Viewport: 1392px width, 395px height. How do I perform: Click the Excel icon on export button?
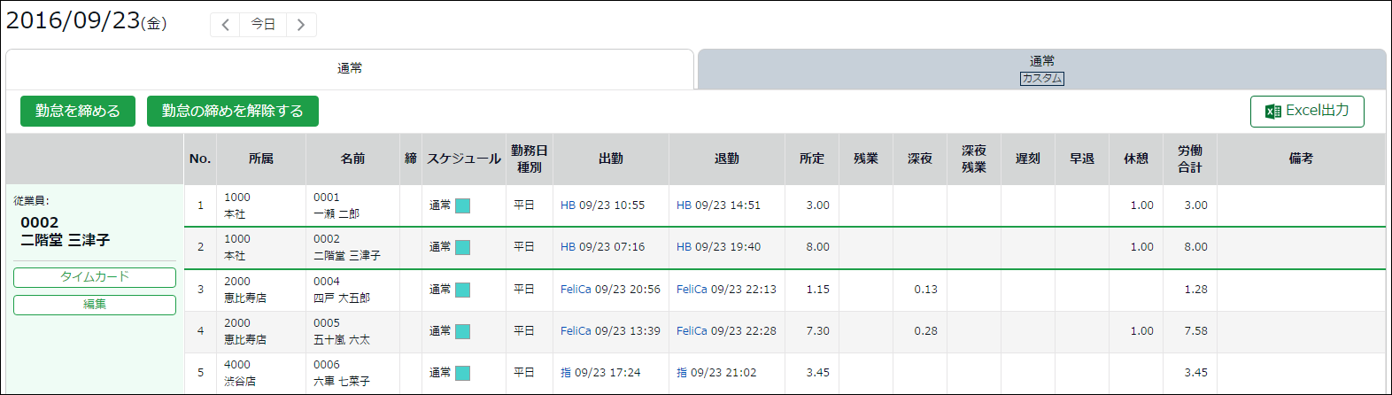tap(1273, 112)
